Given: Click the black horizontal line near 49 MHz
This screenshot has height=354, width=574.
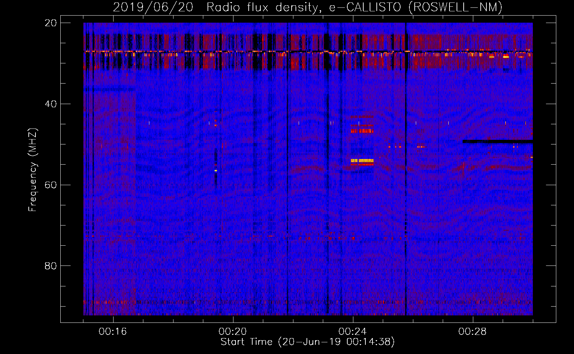Looking at the screenshot, I should tap(497, 141).
